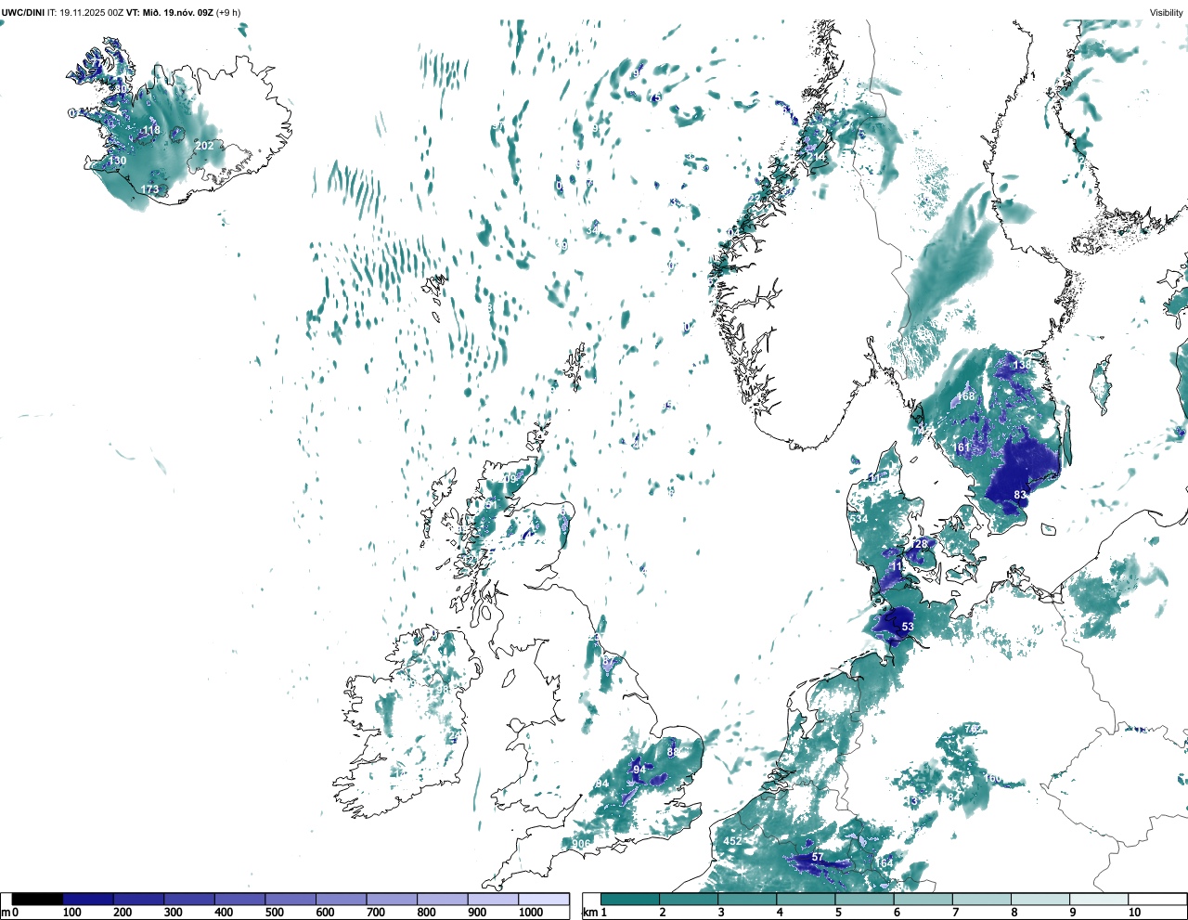1188x920 pixels.
Task: Click the '202' visibility value over Iceland
Action: pyautogui.click(x=204, y=146)
